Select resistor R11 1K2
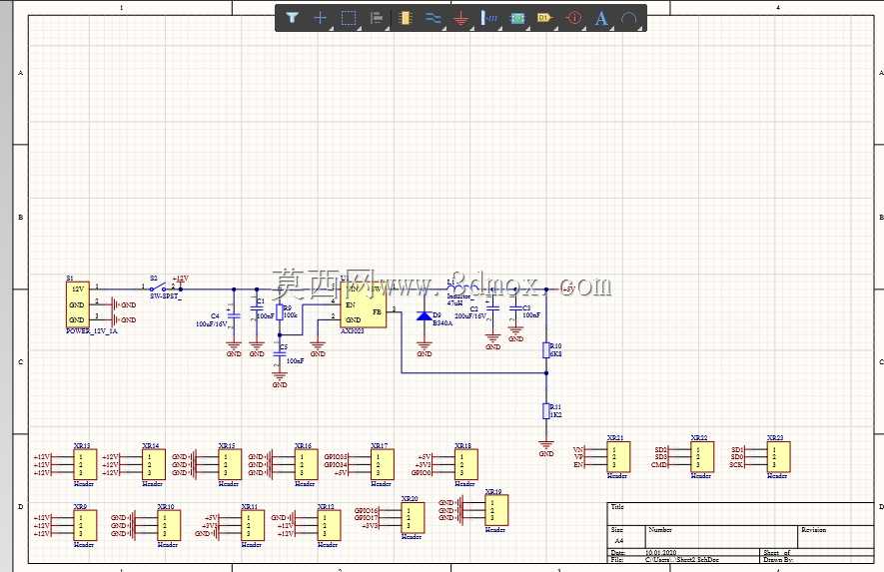Image resolution: width=884 pixels, height=572 pixels. pos(546,411)
